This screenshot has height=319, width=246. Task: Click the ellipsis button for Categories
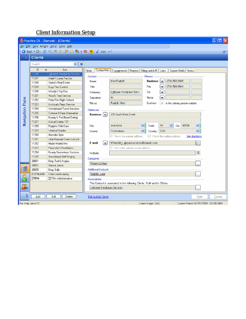pyautogui.click(x=198, y=163)
